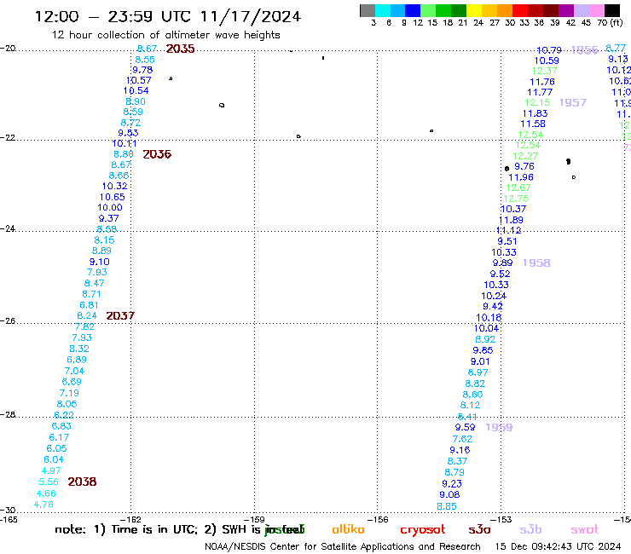Click the pink legend swatch
The height and width of the screenshot is (554, 631).
point(597,10)
